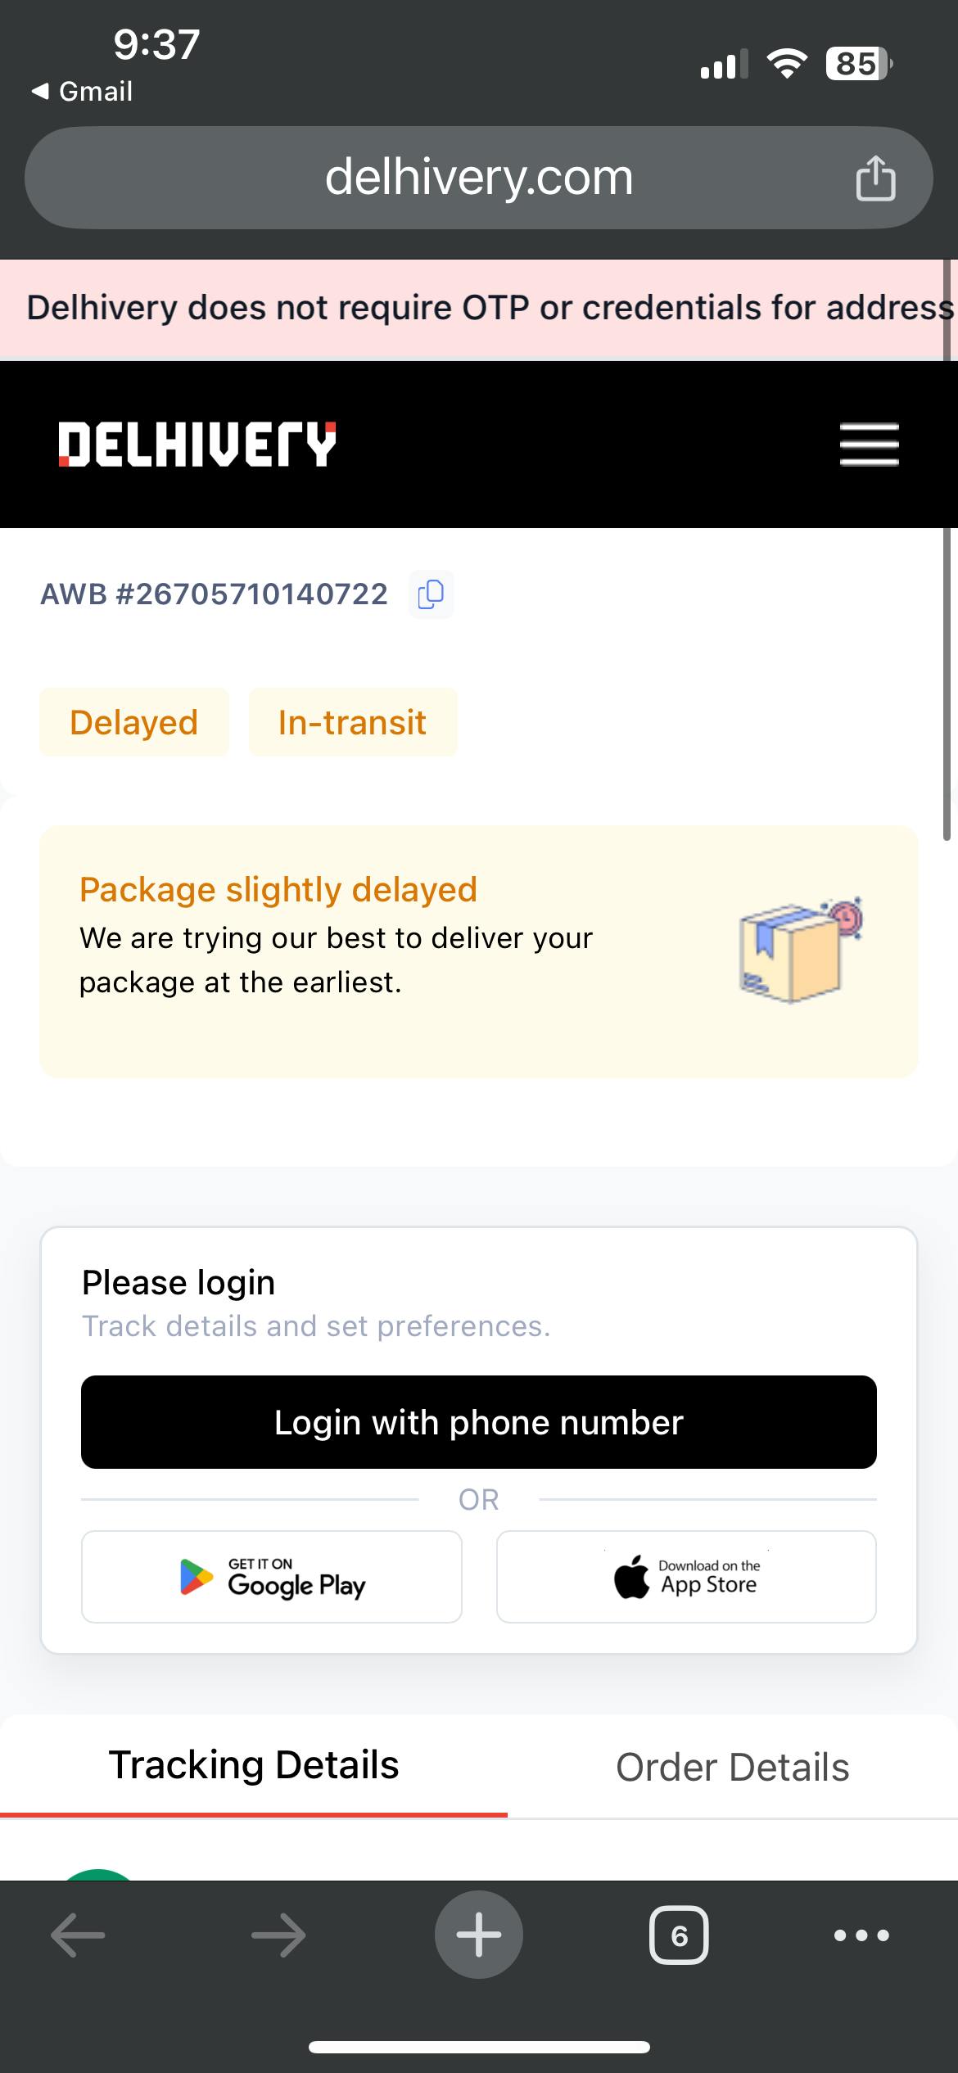
Task: Go back to previous page
Action: coord(78,1935)
